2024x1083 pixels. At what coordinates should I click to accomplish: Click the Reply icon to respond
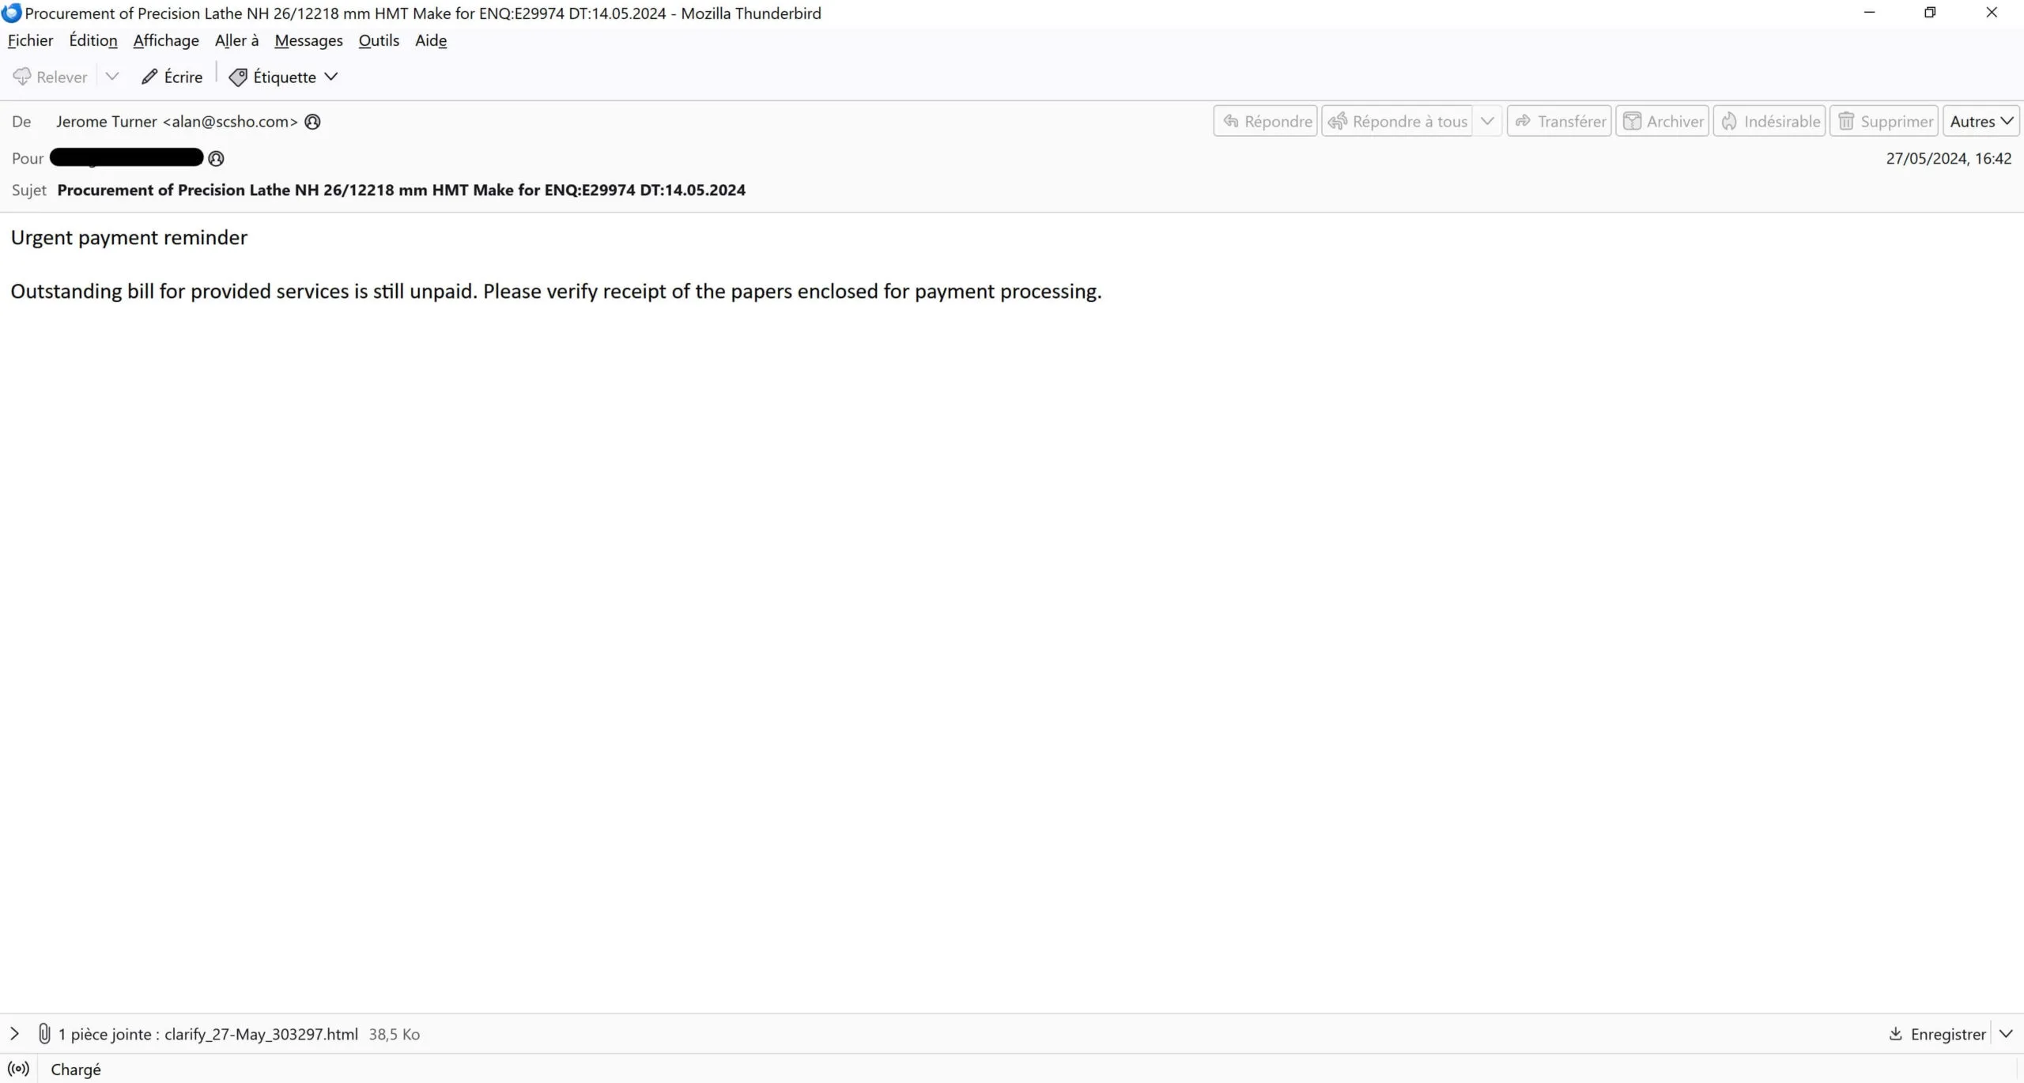pos(1263,122)
